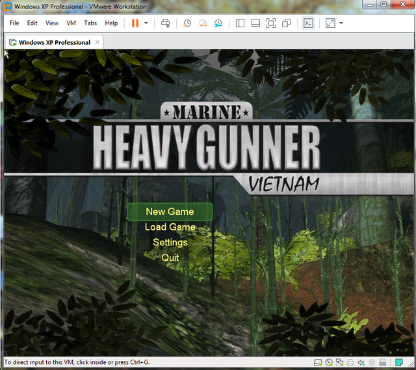Click the printer status icon
The width and height of the screenshot is (416, 370).
[x=350, y=362]
